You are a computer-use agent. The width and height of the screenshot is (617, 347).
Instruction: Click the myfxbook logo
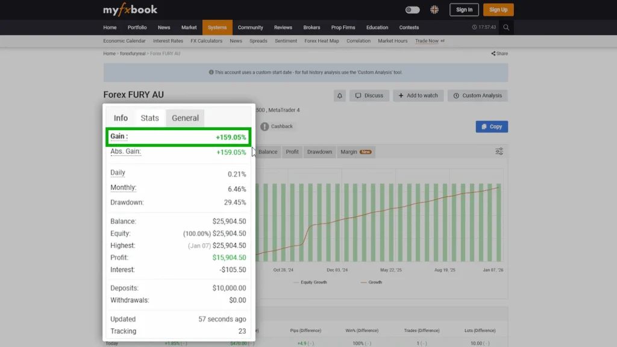tap(130, 10)
